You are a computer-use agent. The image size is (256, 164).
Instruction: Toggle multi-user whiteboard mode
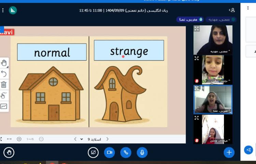4,95
